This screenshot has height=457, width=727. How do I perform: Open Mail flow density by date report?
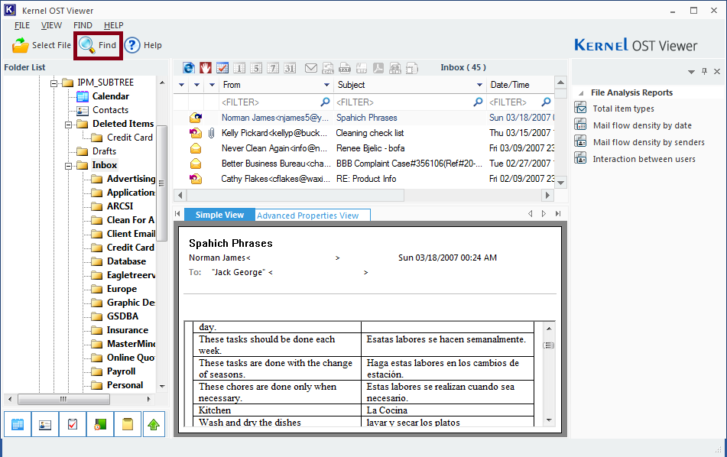click(x=642, y=125)
